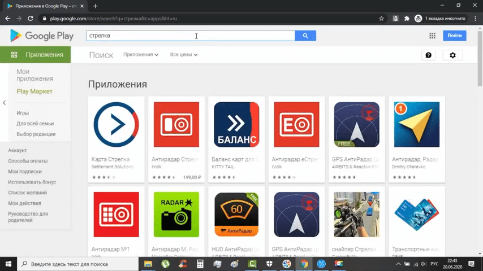Viewport: 483px width, 271px height.
Task: Open the HUD АнтиРадар app icon
Action: click(x=236, y=215)
